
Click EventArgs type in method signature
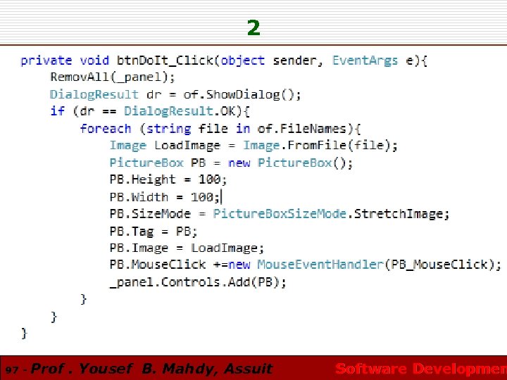(x=365, y=61)
